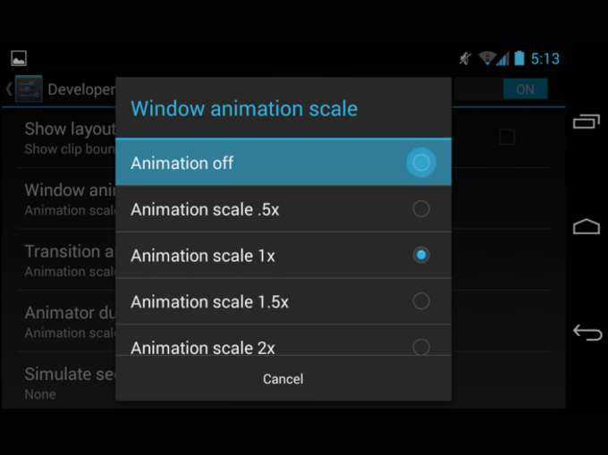Tap the back arrow navigation icon

click(x=587, y=333)
